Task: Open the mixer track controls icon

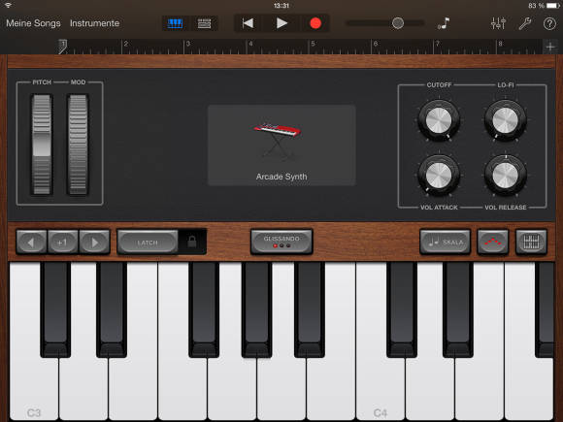Action: click(498, 23)
